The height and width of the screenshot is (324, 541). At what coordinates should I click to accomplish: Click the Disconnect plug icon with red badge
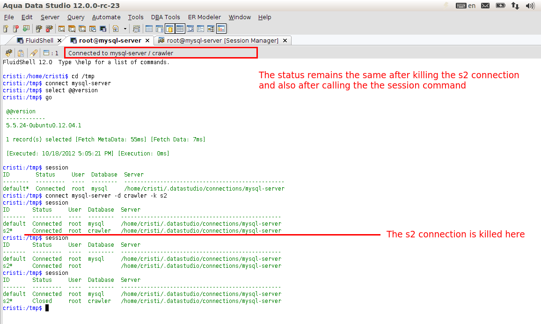tap(49, 29)
